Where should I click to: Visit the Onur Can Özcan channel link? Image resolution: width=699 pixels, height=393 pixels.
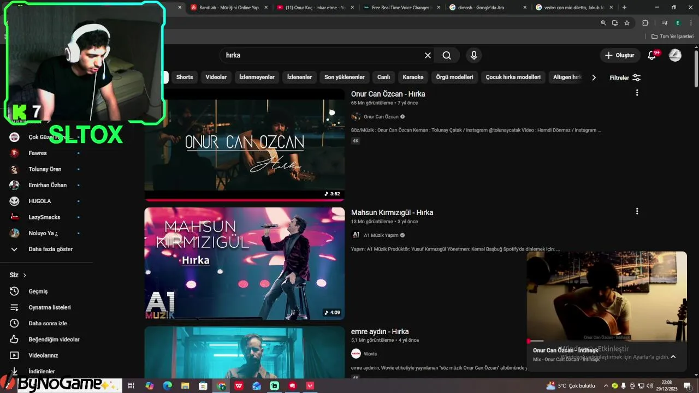(381, 117)
